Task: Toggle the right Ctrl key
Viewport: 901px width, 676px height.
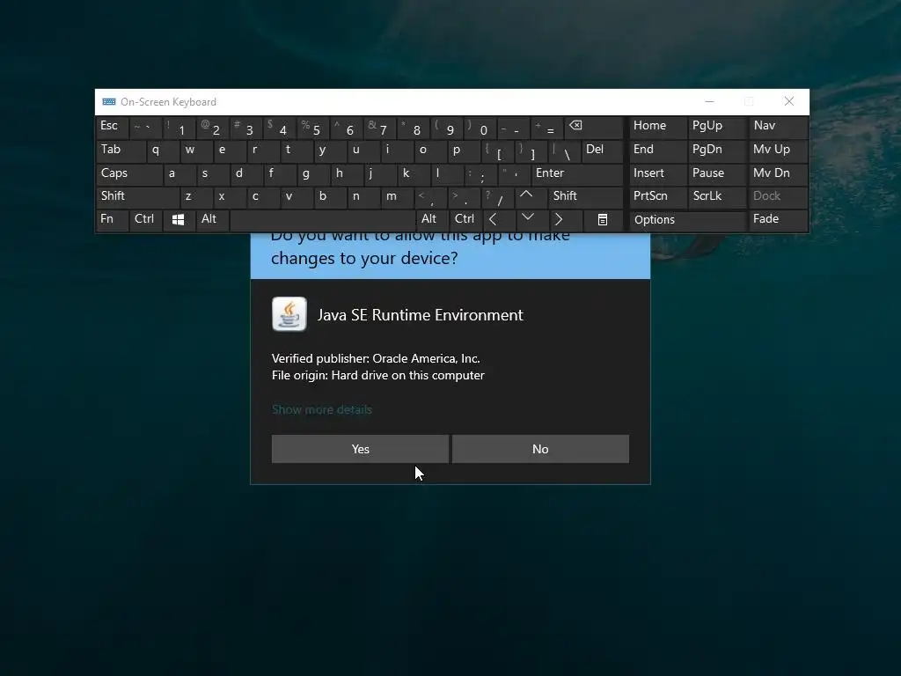Action: click(x=465, y=219)
